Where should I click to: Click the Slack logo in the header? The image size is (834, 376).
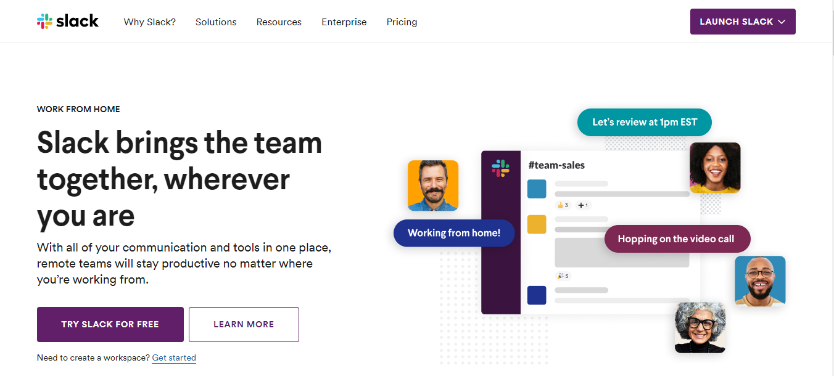pos(68,22)
